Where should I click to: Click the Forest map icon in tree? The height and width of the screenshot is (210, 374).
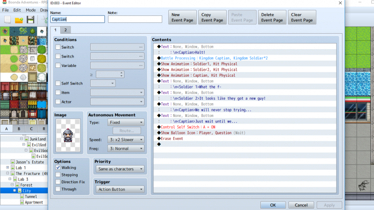[x=17, y=185]
